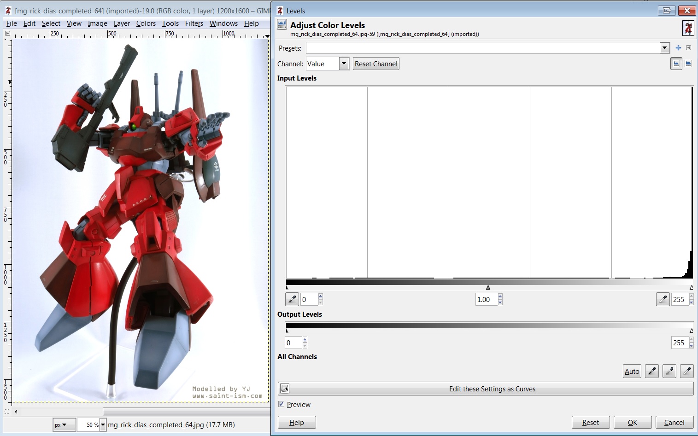Screen dimensions: 698x436
Task: Open the Tools menu
Action: tap(170, 23)
